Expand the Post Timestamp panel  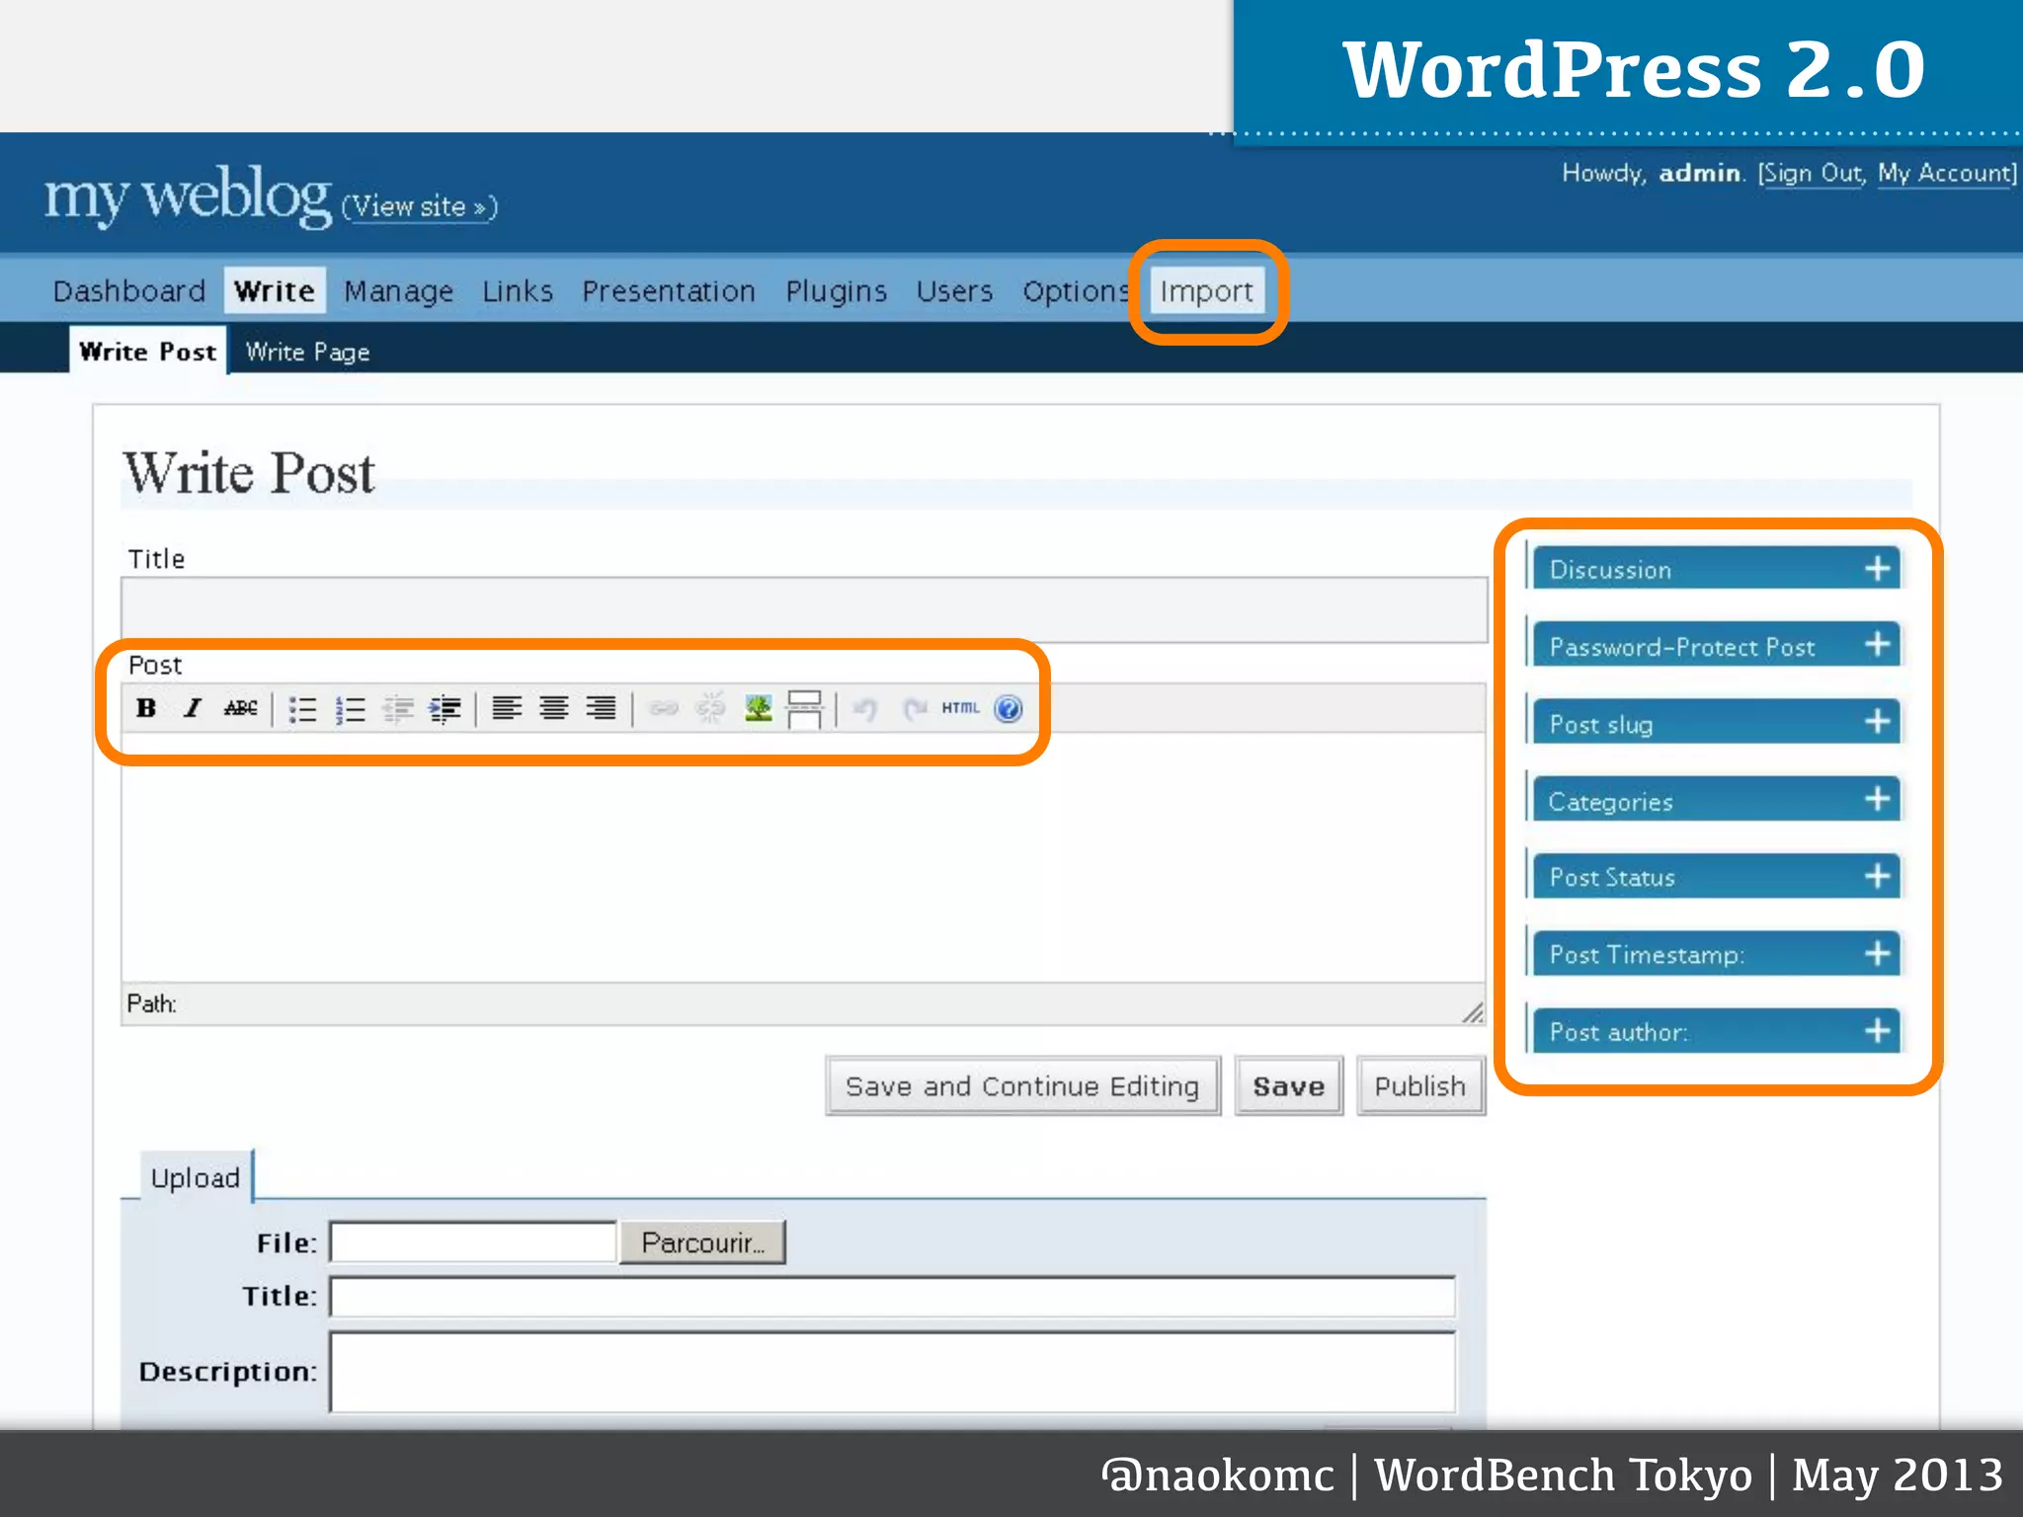[1877, 954]
